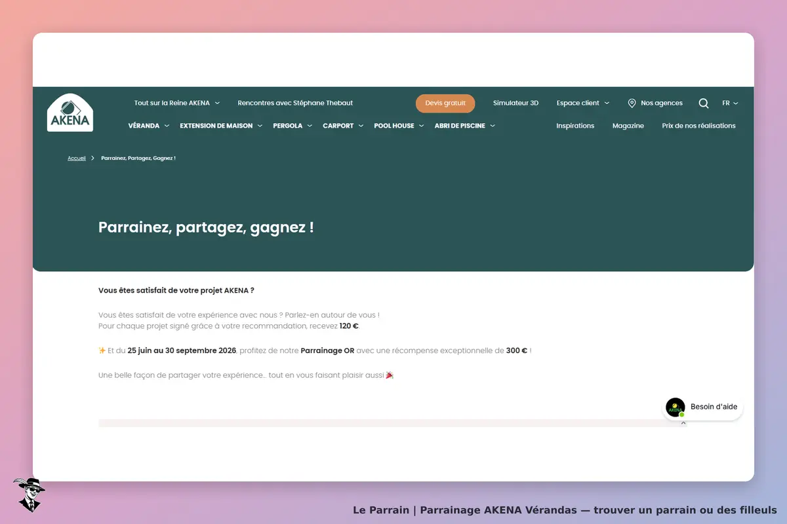Open the CARPORT menu item
Image resolution: width=787 pixels, height=524 pixels.
point(338,126)
